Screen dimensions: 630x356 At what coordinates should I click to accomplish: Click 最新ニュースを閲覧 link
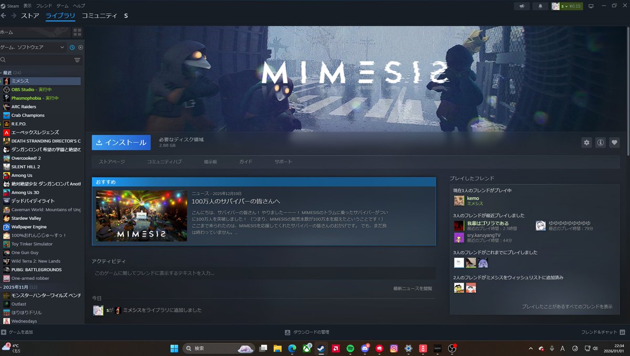[x=413, y=289]
